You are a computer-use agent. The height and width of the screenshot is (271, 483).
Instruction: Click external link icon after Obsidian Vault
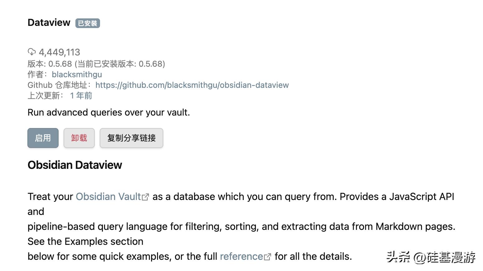point(145,197)
